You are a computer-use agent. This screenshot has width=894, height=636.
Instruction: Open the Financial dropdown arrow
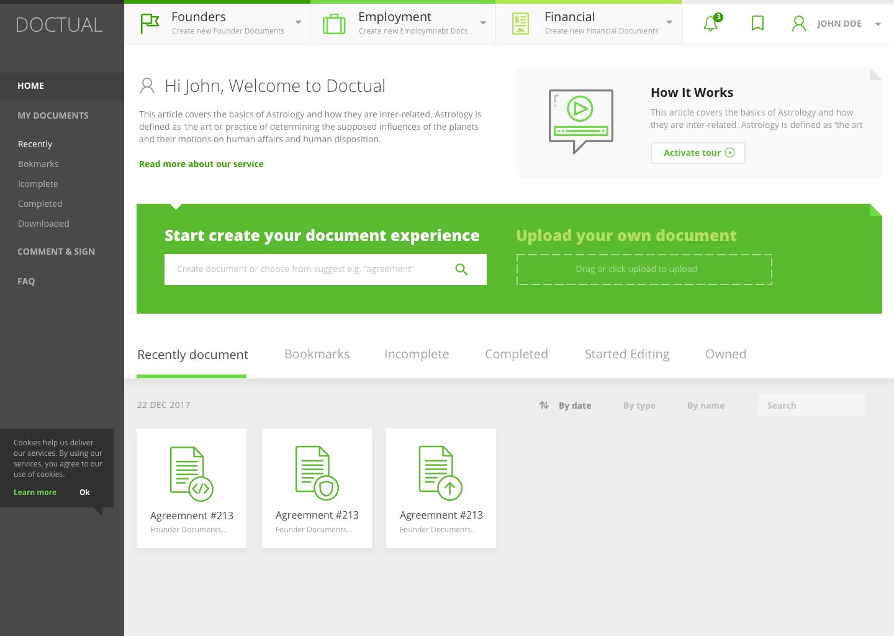(x=669, y=23)
